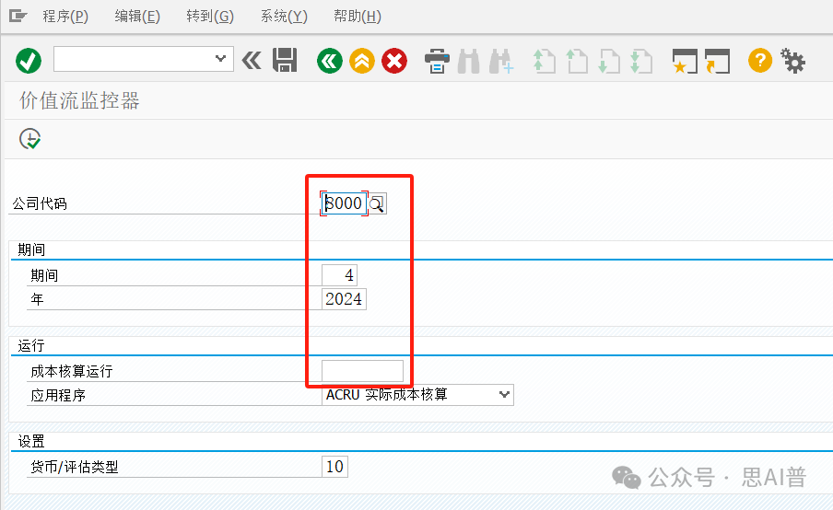Create new session window icon
Viewport: 833px width, 510px height.
(x=685, y=61)
